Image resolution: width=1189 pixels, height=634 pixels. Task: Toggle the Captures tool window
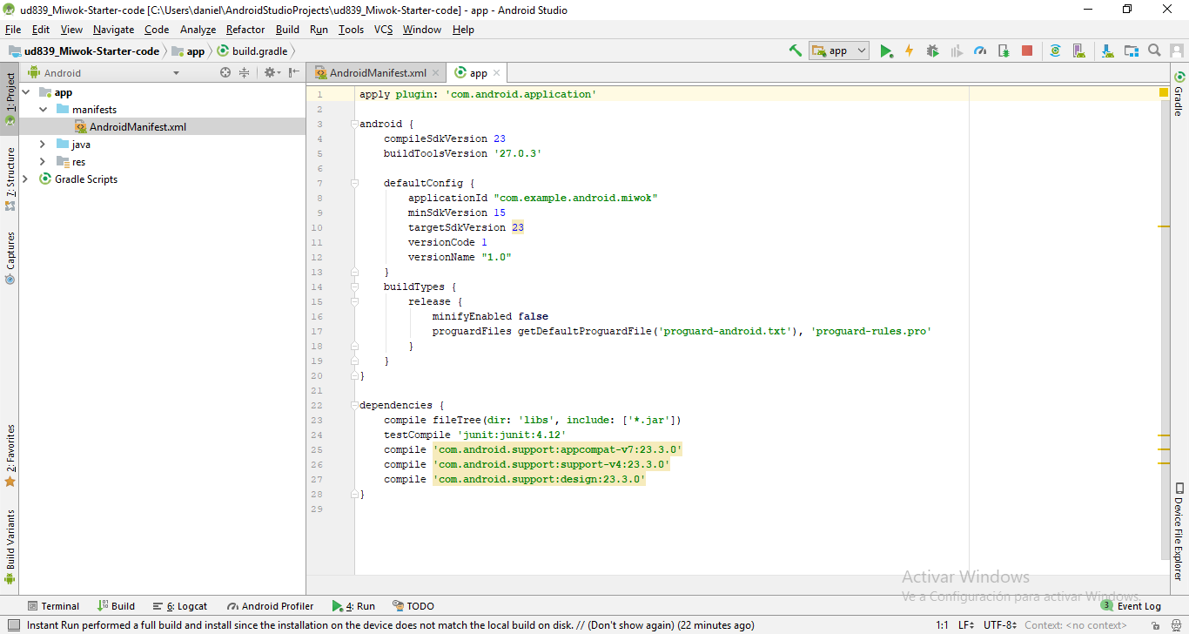[10, 257]
